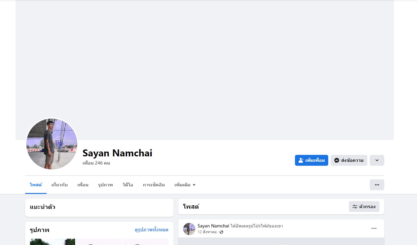Open Sayan Namchai's large profile picture
The height and width of the screenshot is (245, 417).
52,144
